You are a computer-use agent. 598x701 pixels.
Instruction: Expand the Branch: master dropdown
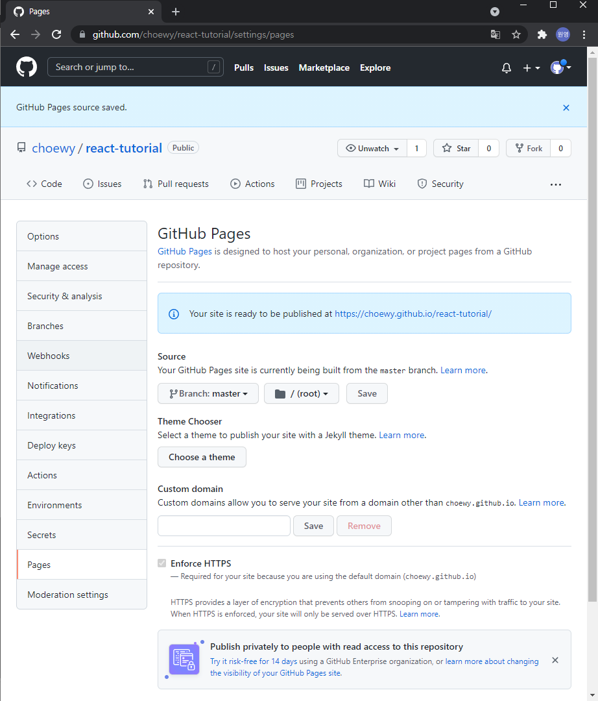tap(208, 393)
